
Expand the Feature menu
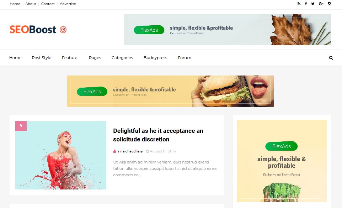point(69,58)
